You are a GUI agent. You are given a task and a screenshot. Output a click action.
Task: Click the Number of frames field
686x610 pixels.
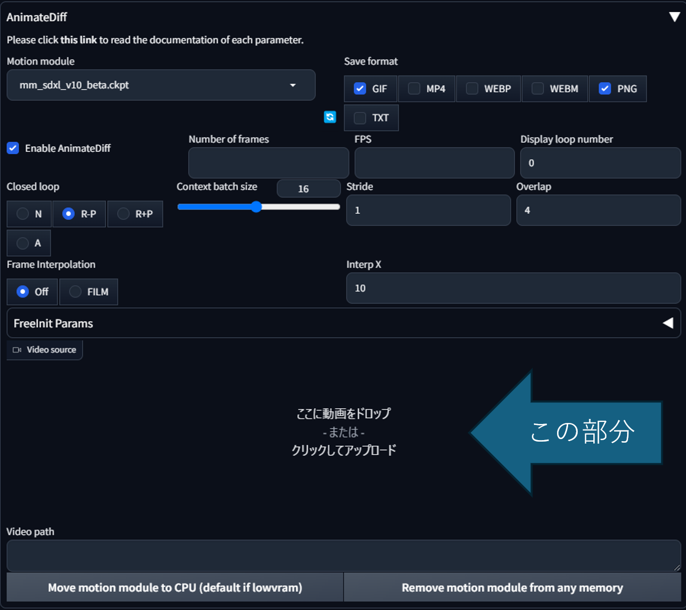click(268, 163)
